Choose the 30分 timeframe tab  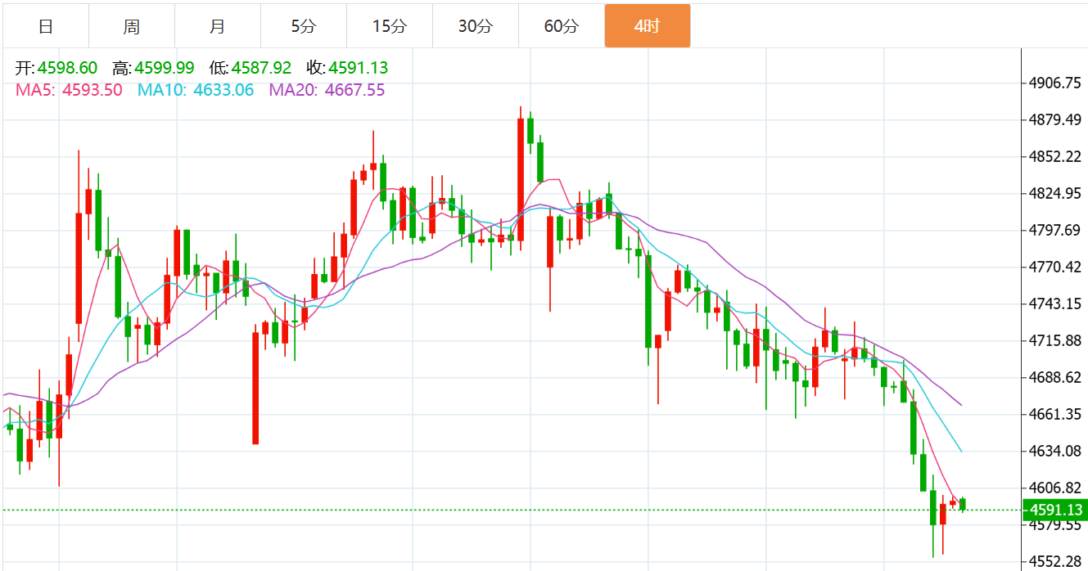click(x=476, y=26)
